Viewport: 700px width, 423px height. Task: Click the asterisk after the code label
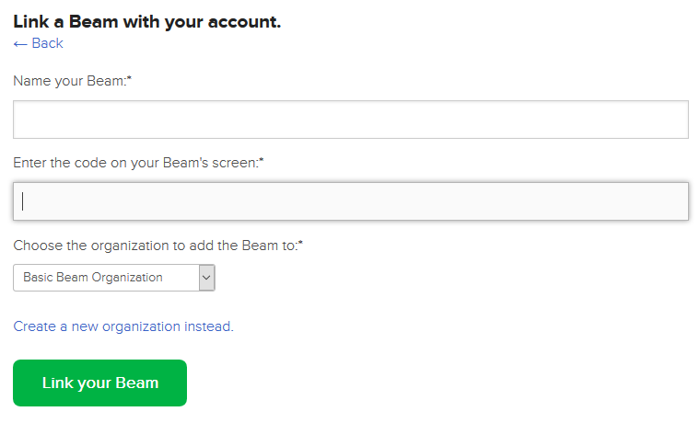coord(262,162)
